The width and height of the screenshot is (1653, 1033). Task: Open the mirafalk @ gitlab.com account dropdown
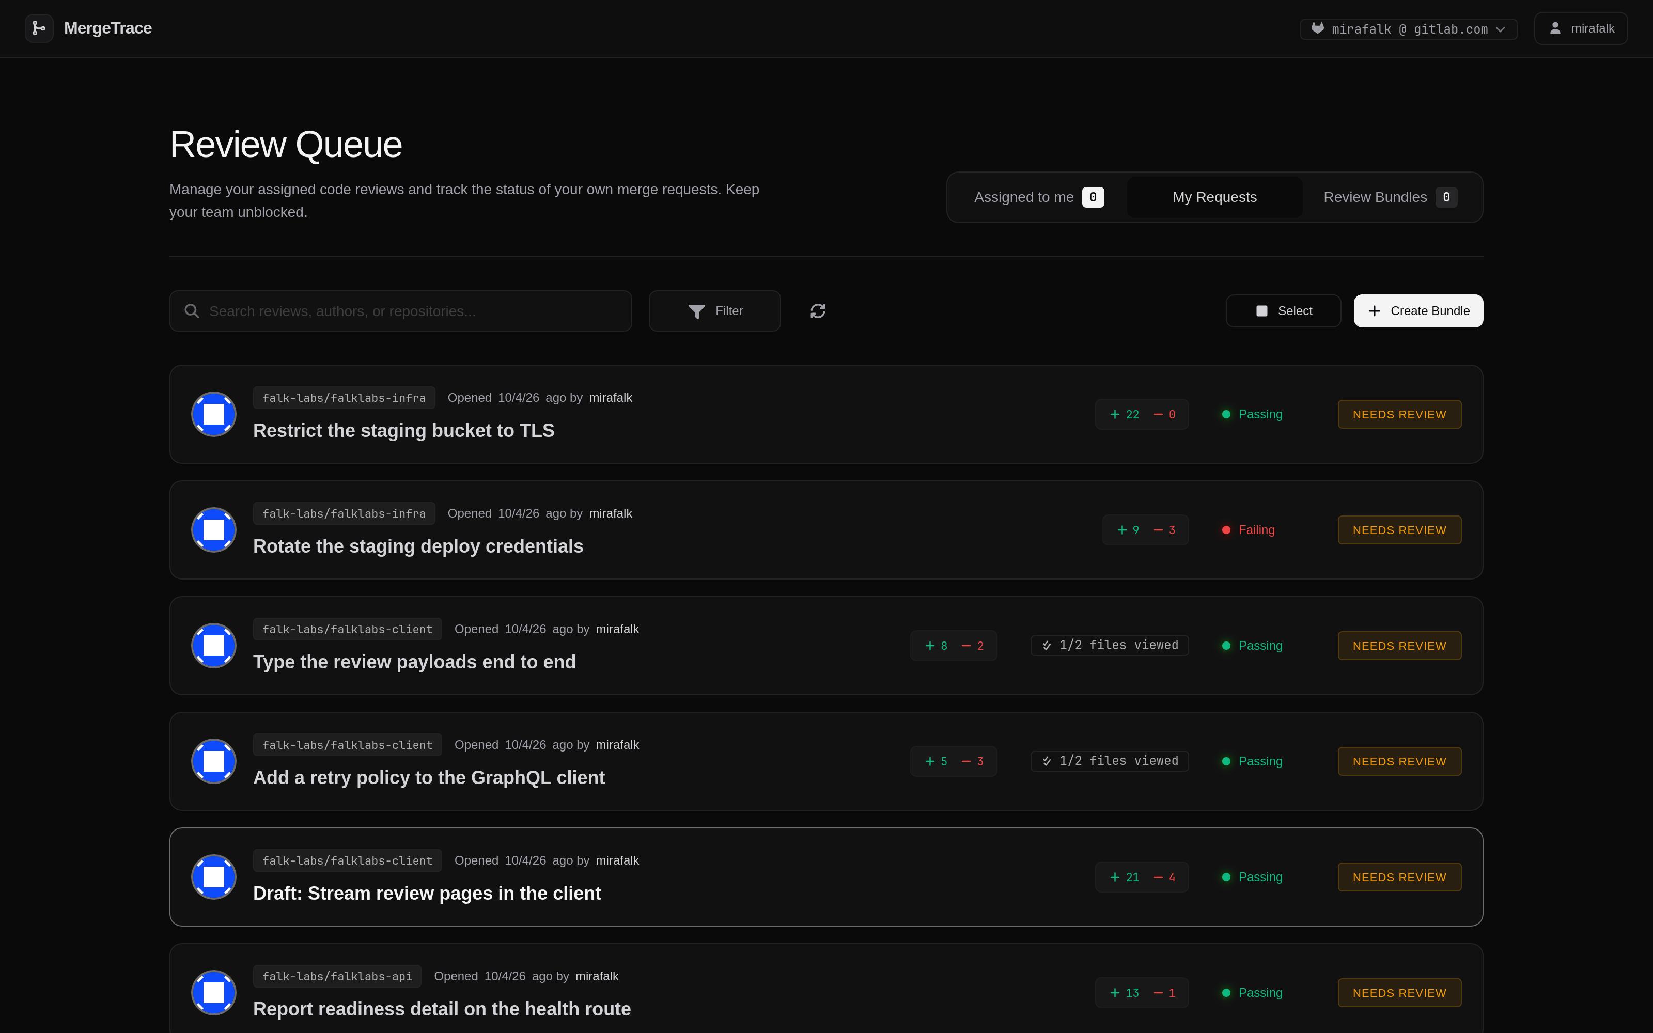coord(1409,29)
